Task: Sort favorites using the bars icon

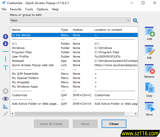Action: tap(6, 106)
